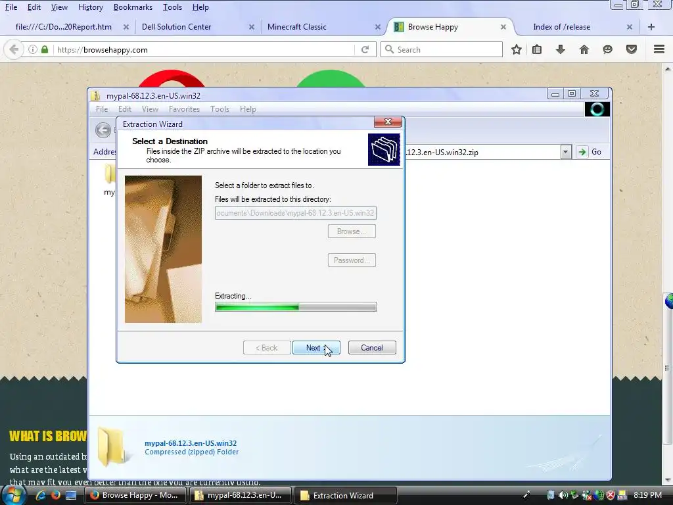Show site information icon in URL bar
Viewport: 673px width, 505px height.
tap(33, 49)
